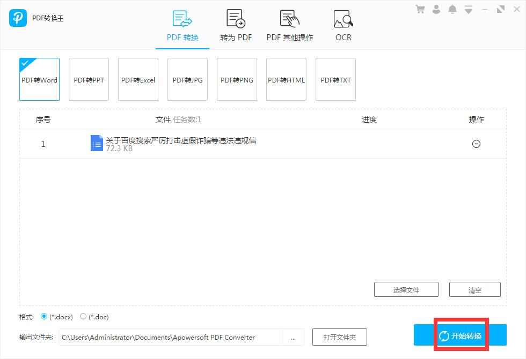The height and width of the screenshot is (359, 526).
Task: Remove the listed PDF with the minus icon
Action: coord(476,144)
